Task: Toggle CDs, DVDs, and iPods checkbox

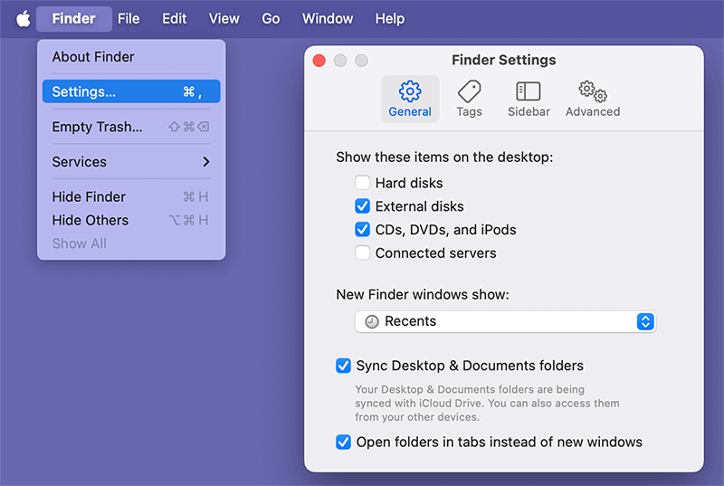Action: pyautogui.click(x=363, y=229)
